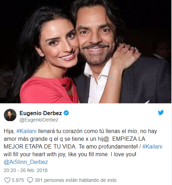This screenshot has width=172, height=185.
Task: Click the Eugenio Derbez display name
Action: point(41,113)
